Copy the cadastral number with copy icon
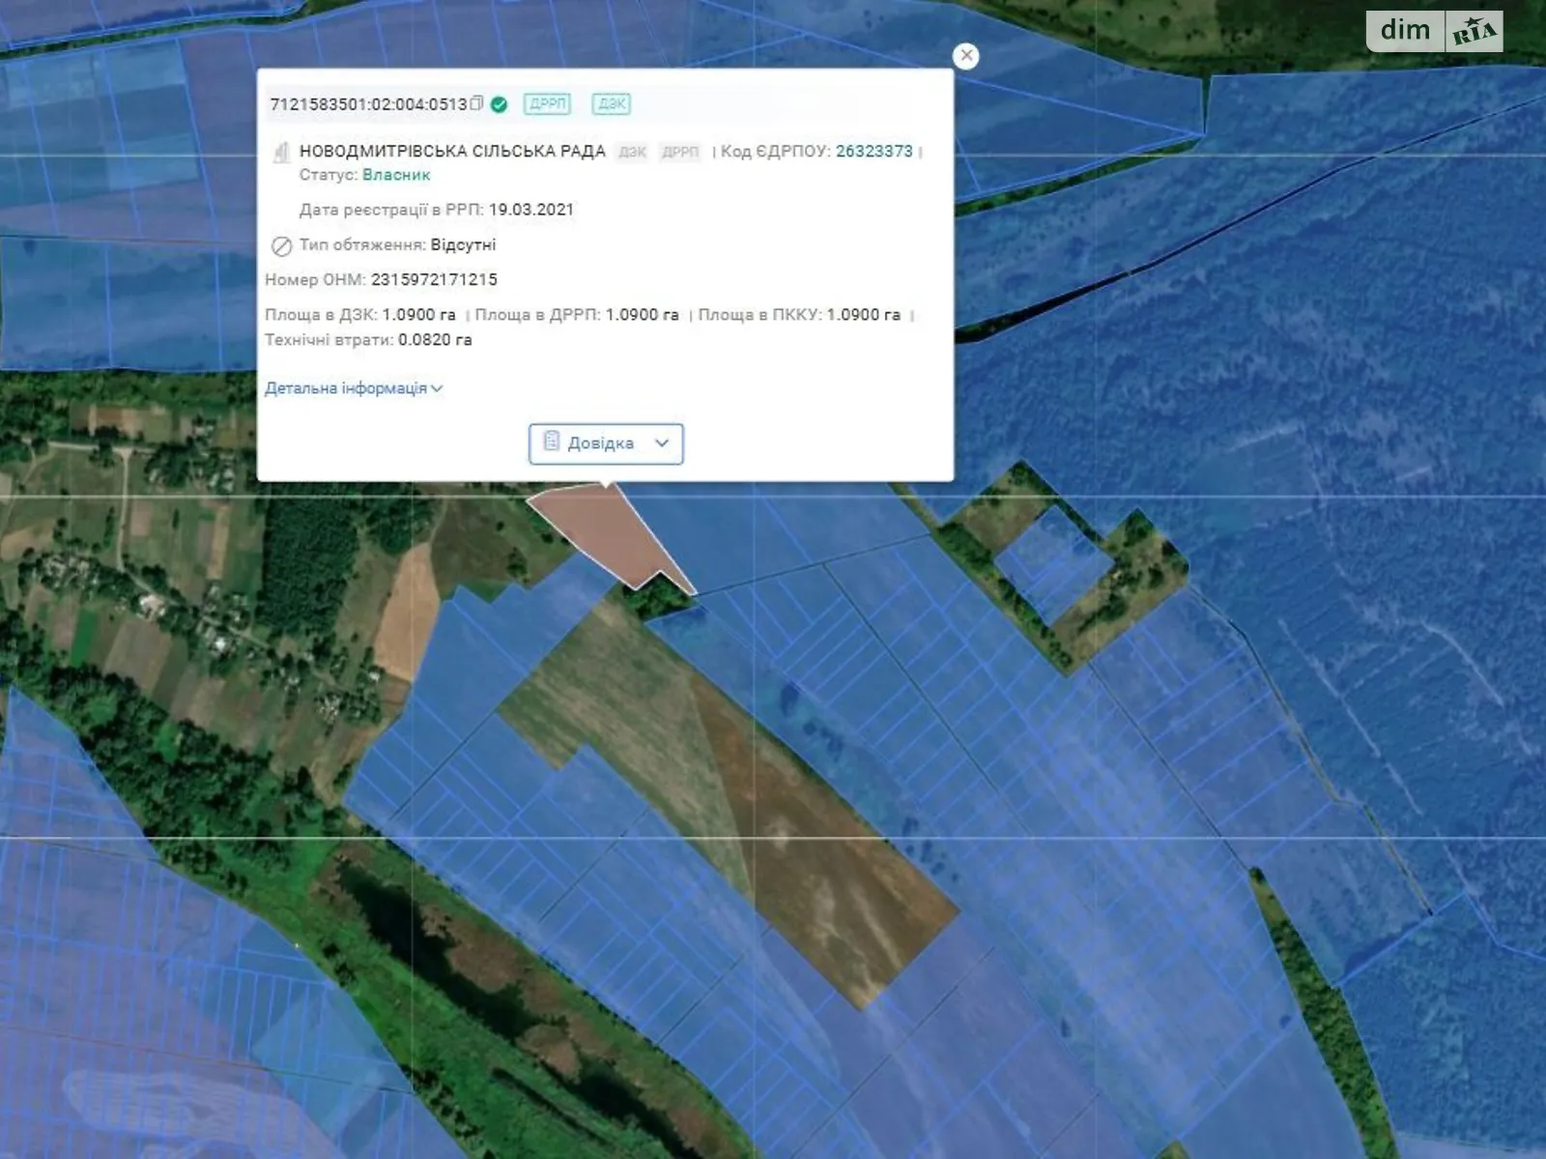This screenshot has width=1546, height=1159. 476,103
